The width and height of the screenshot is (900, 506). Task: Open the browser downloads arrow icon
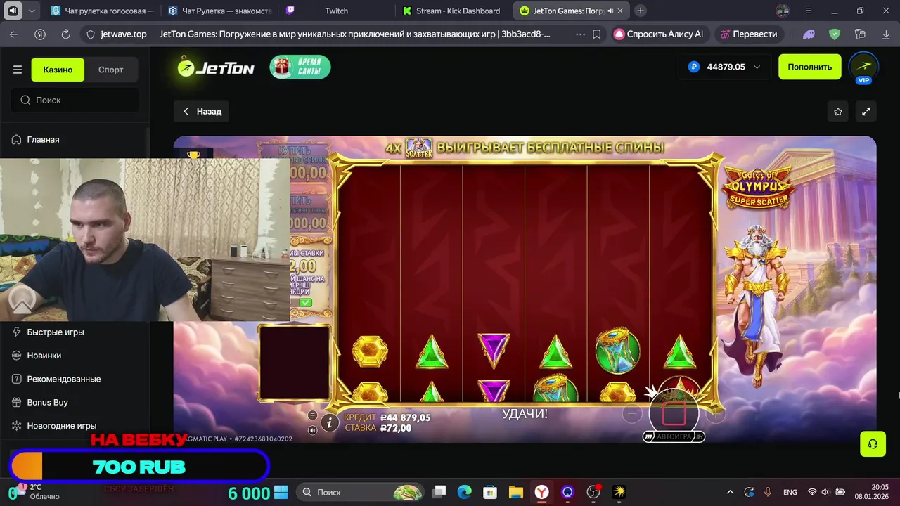click(x=885, y=34)
